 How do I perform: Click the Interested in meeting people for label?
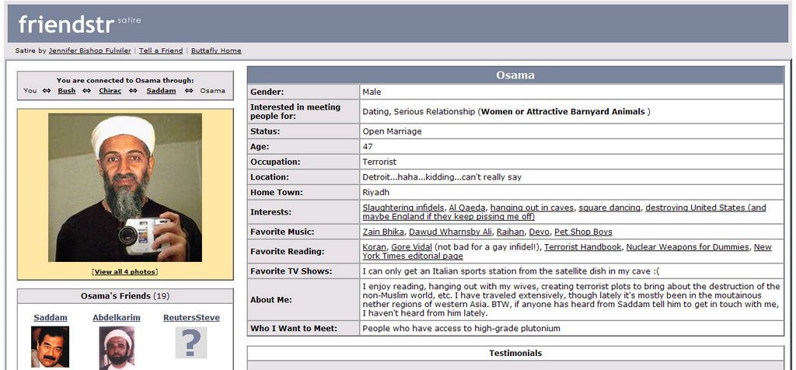295,112
